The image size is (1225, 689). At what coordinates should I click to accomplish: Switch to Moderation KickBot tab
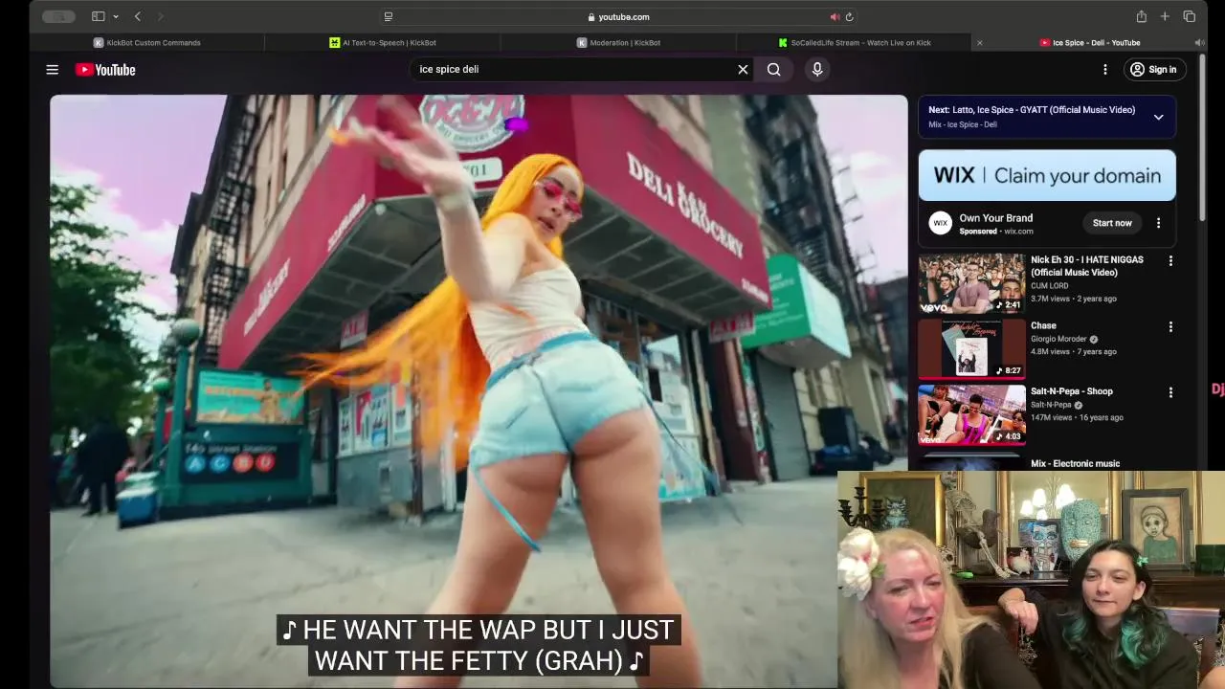coord(618,42)
